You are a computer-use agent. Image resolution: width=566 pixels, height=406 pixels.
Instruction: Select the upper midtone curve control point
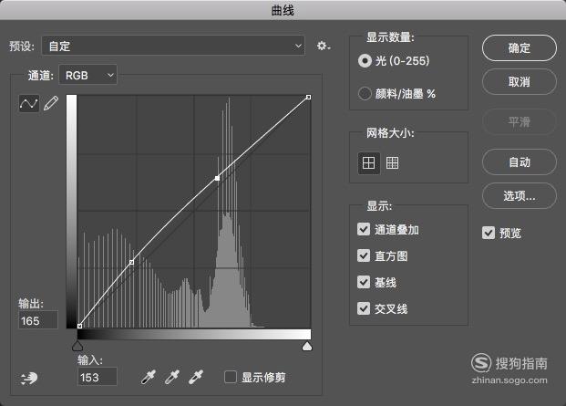coord(217,178)
